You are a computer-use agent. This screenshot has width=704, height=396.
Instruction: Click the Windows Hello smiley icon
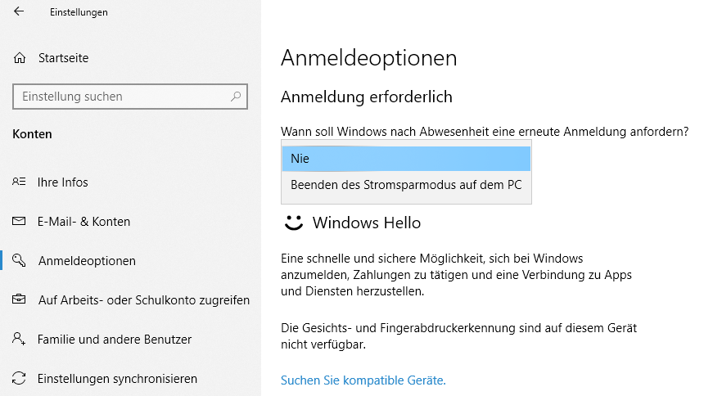294,223
